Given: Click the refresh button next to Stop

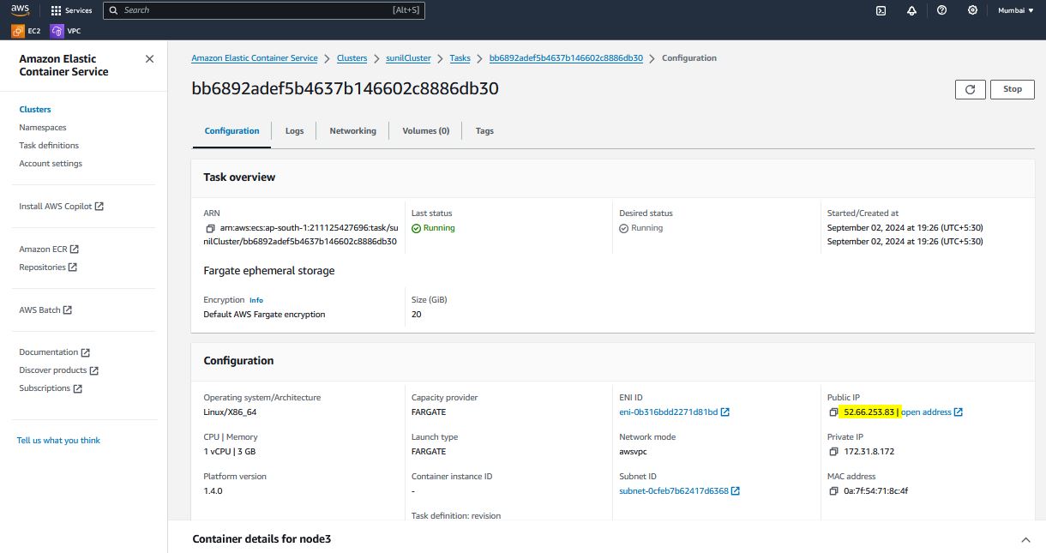Looking at the screenshot, I should (970, 89).
